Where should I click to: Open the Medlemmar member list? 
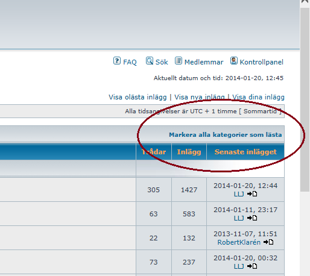click(x=204, y=62)
